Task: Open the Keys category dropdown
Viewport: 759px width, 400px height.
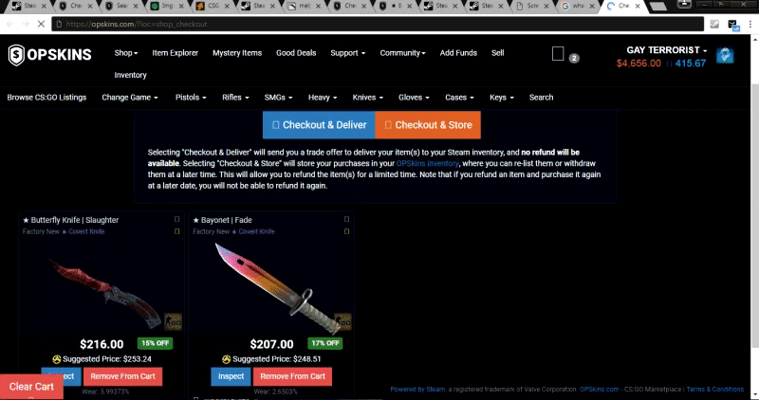Action: tap(502, 98)
